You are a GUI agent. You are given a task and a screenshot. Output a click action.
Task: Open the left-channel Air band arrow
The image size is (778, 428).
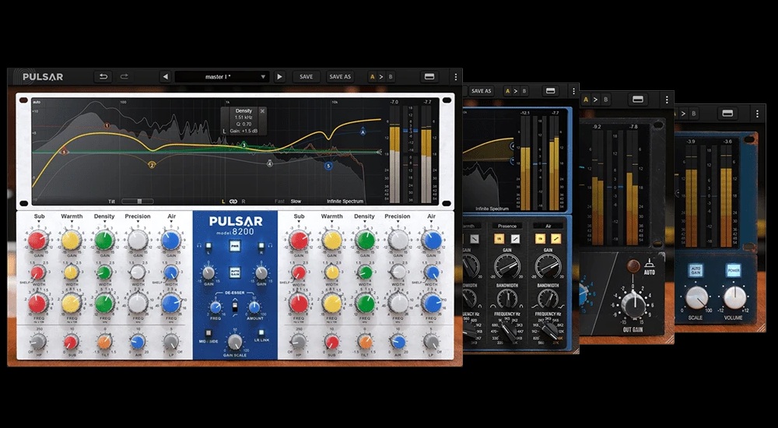coord(171,222)
